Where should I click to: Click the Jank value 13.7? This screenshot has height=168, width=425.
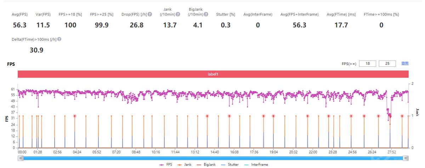click(x=170, y=25)
